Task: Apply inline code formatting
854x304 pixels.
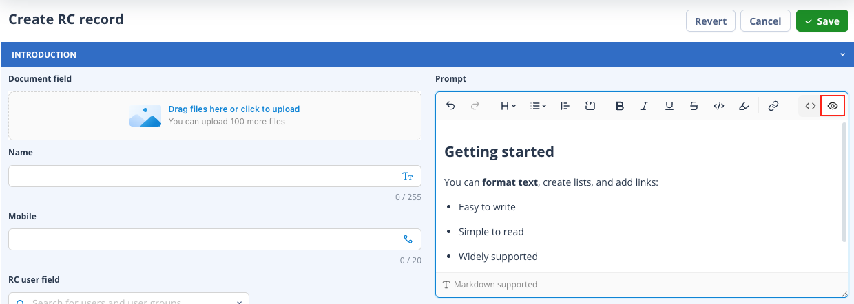Action: (x=719, y=106)
